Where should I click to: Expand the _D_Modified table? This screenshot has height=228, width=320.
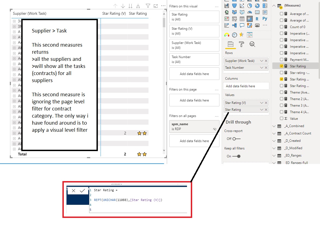tap(274, 148)
